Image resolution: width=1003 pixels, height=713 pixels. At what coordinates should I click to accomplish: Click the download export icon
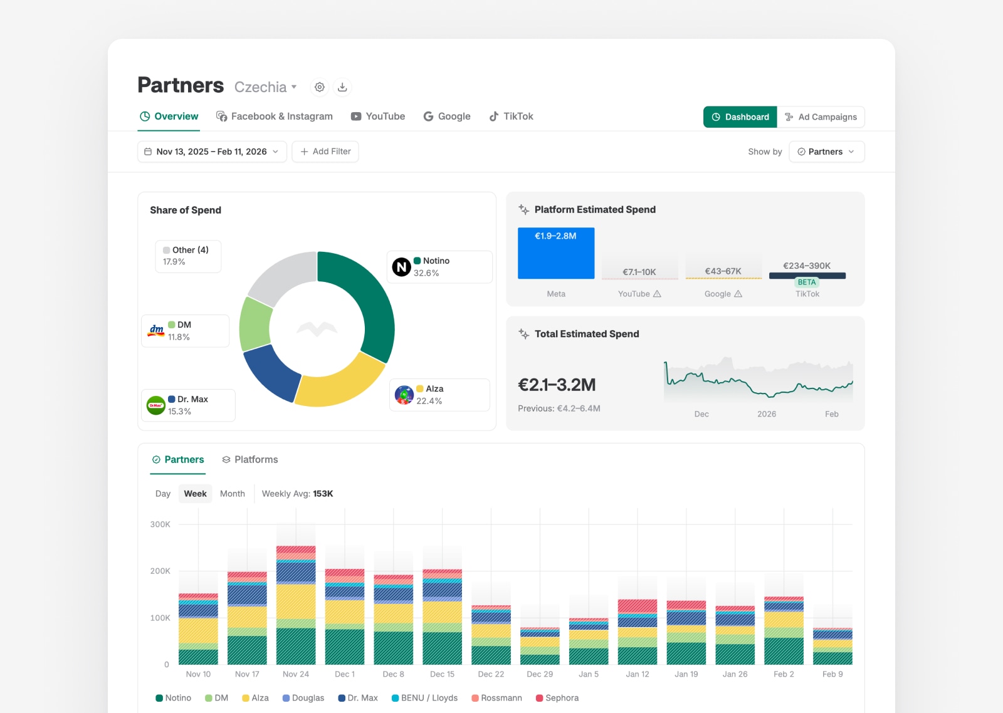[x=342, y=87]
